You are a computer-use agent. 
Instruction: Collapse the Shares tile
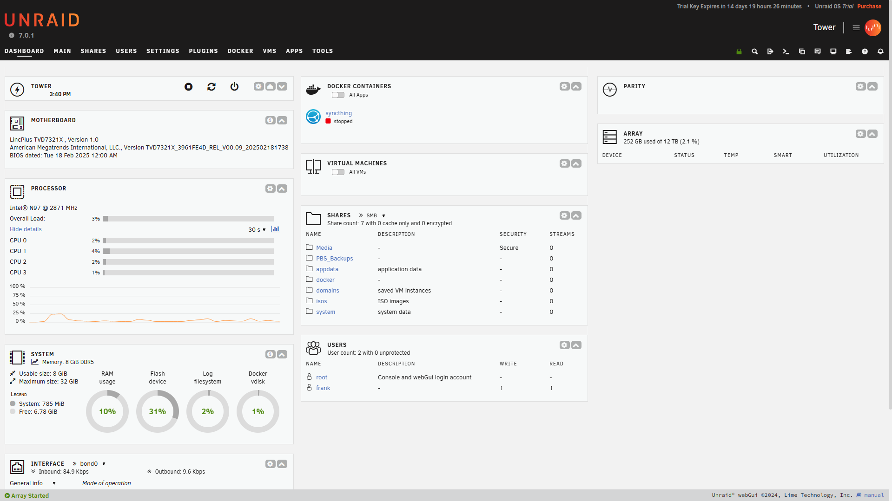point(576,215)
